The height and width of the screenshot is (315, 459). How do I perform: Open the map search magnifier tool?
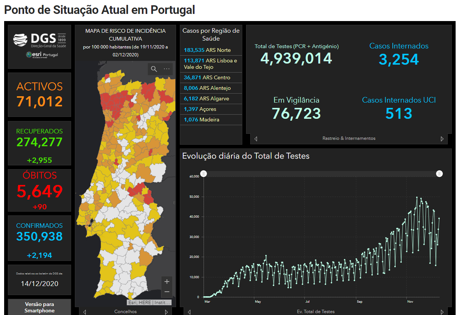click(x=154, y=69)
